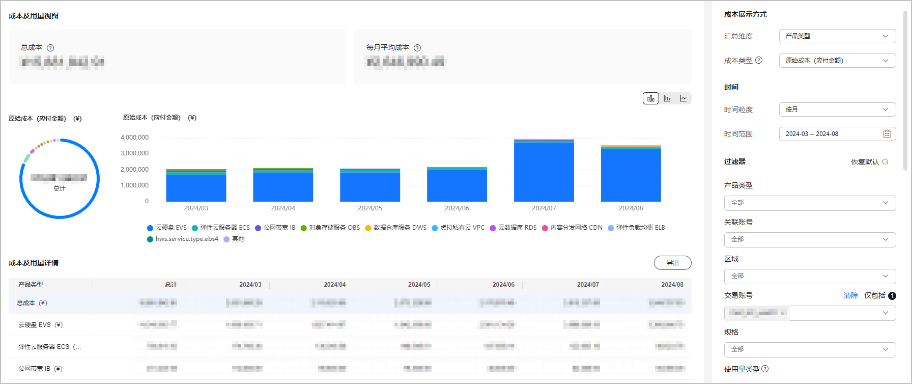Switch to line chart view
912x384 pixels.
coord(683,98)
